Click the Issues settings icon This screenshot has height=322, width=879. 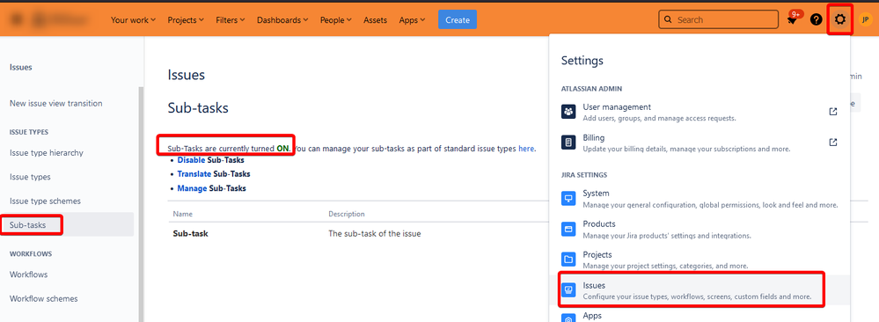coord(568,290)
